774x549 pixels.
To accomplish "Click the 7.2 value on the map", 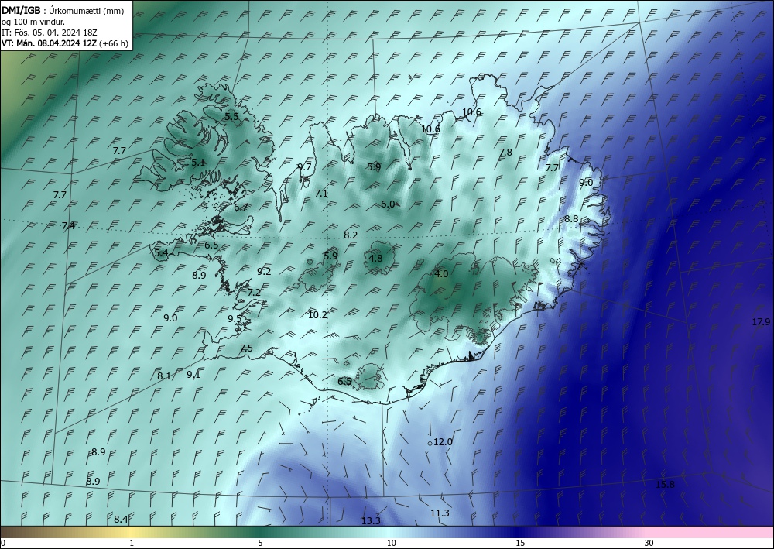I will click(254, 292).
